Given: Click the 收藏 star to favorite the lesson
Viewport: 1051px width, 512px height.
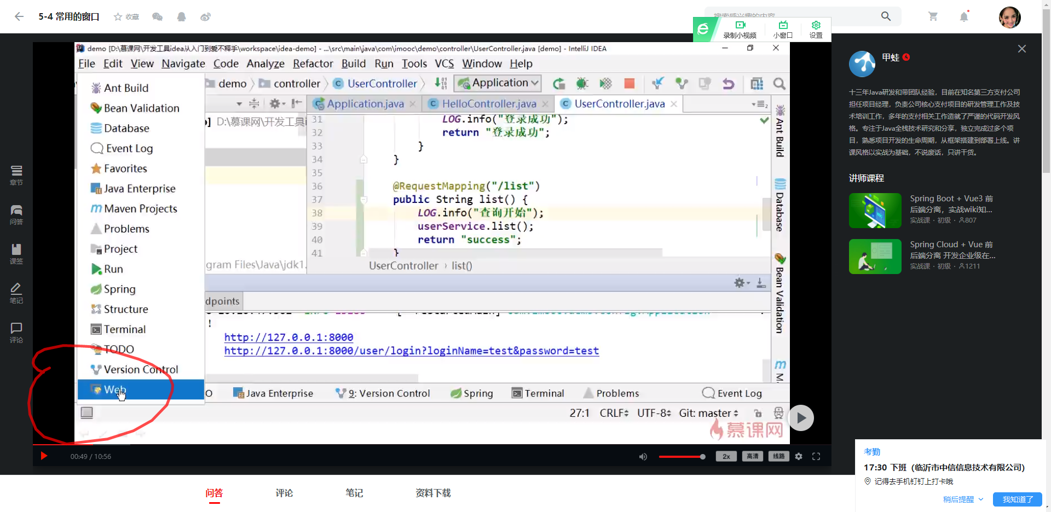Looking at the screenshot, I should coord(126,17).
